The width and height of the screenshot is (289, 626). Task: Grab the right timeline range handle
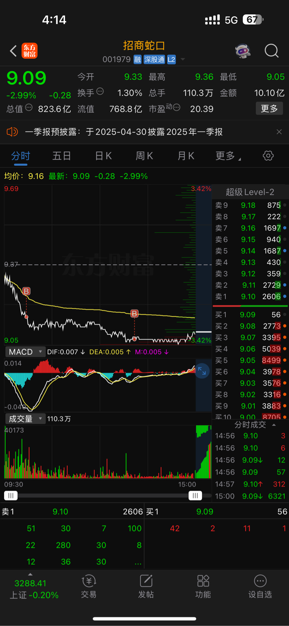(195, 496)
